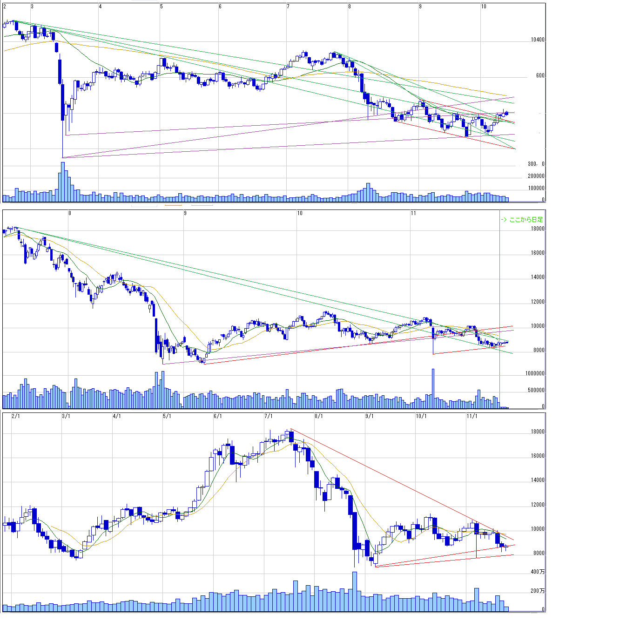Click the tallest volume spike in top chart
This screenshot has height=635, width=633.
pyautogui.click(x=63, y=182)
